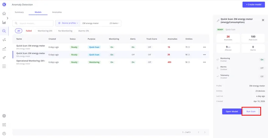Toggle Monitoring On for first Quick Scan row
268x138 pixels.
pos(112,47)
